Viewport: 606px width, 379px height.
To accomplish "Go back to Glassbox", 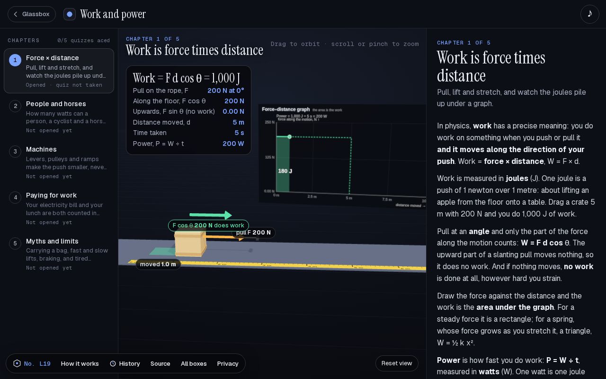I will click(32, 14).
